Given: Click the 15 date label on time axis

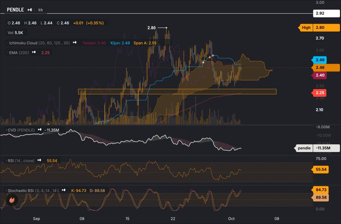Looking at the screenshot, I should (127, 218).
